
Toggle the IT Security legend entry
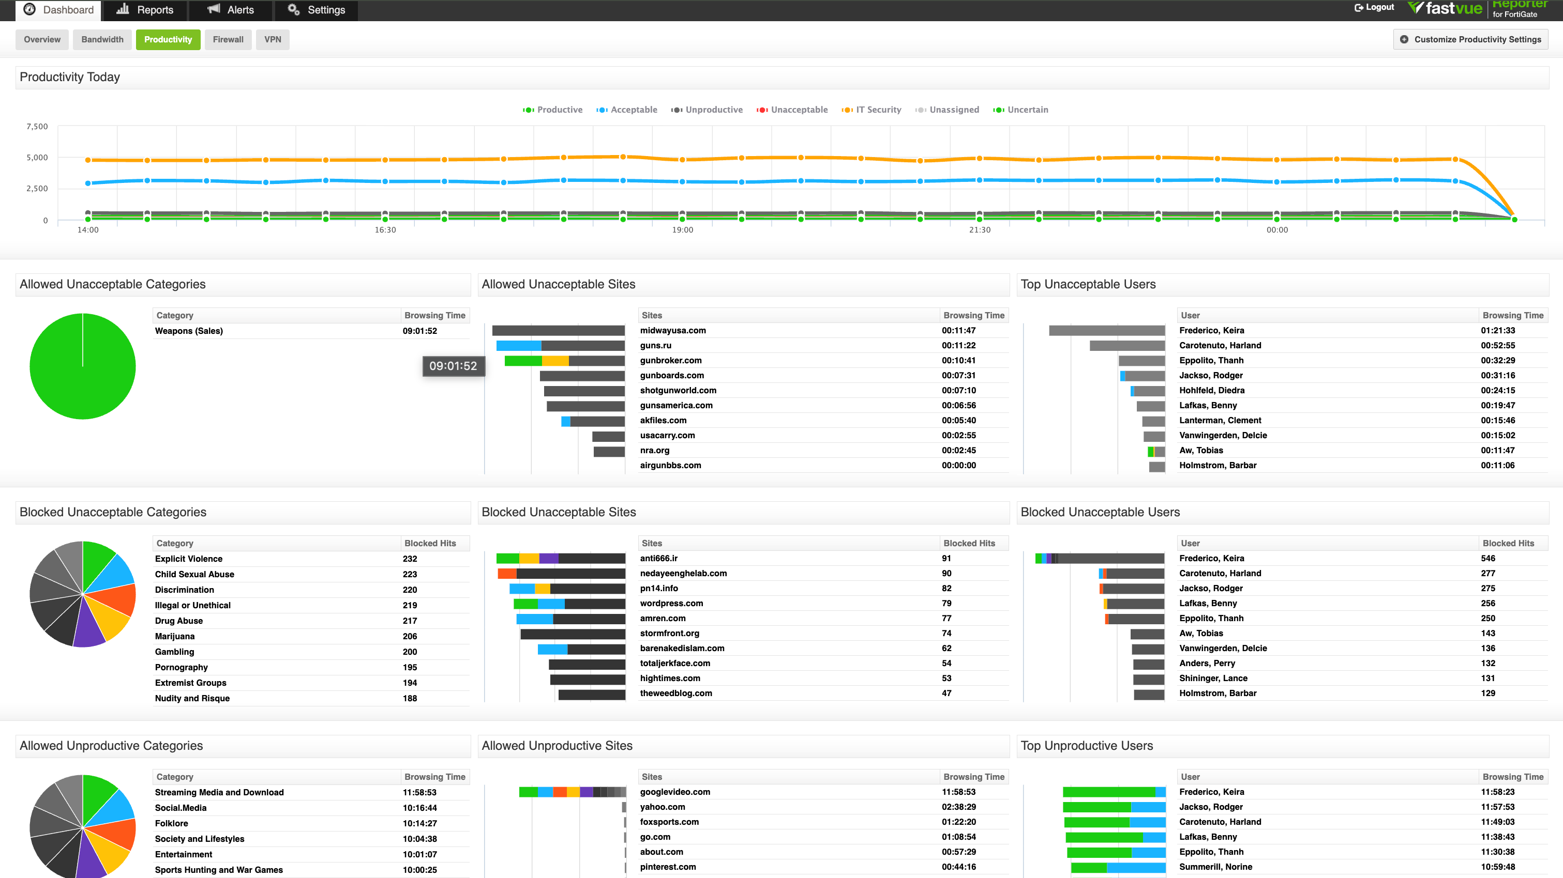click(872, 109)
